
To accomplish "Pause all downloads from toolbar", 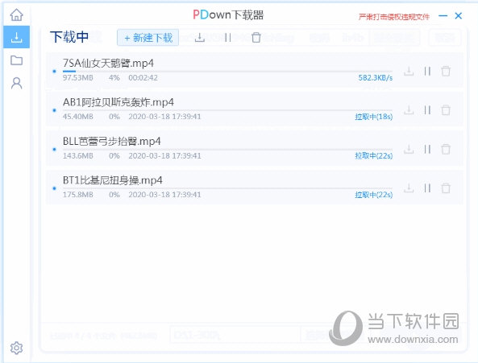I will [x=228, y=38].
